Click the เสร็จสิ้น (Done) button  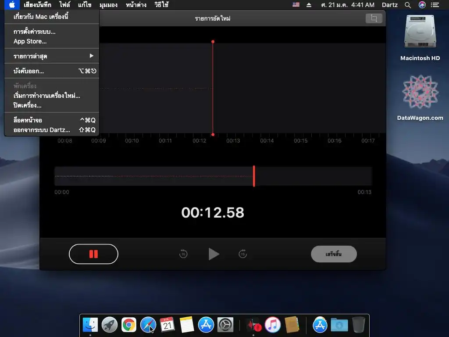[x=334, y=254]
